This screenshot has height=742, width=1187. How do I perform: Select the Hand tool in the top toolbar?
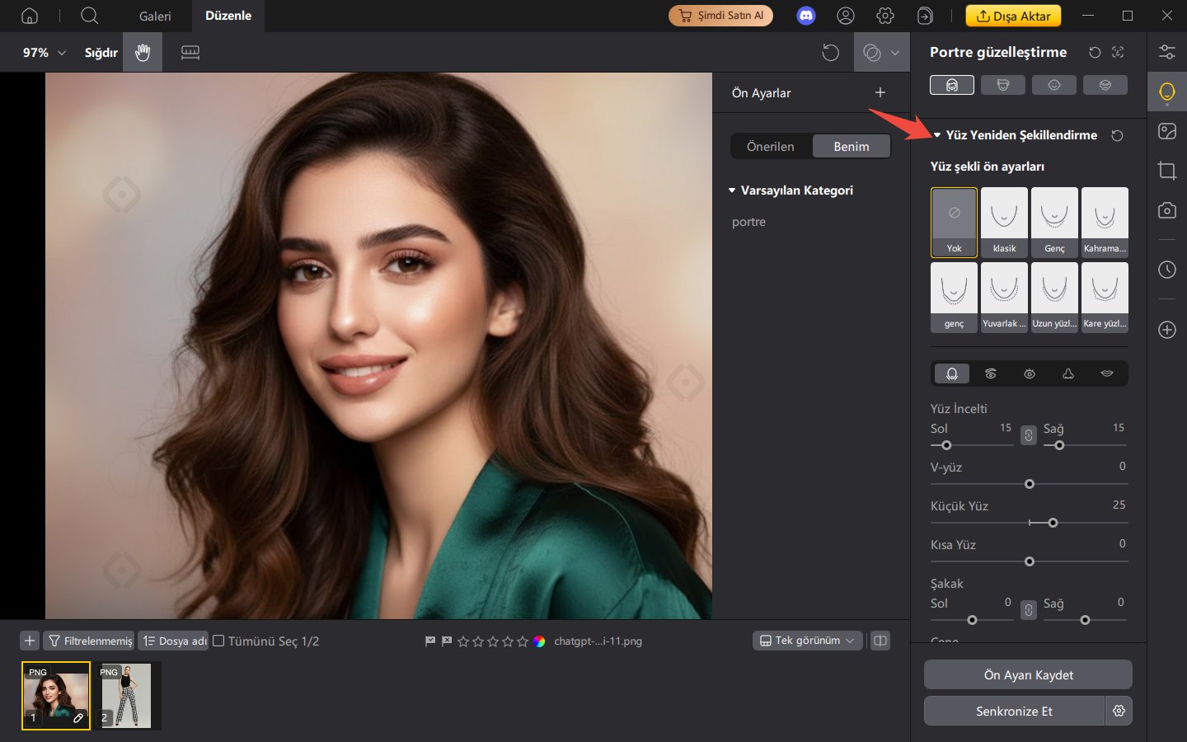coord(142,52)
